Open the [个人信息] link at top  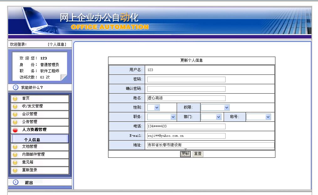[57, 44]
